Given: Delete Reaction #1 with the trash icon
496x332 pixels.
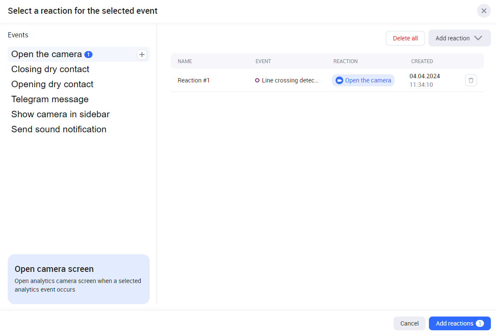Looking at the screenshot, I should (471, 80).
